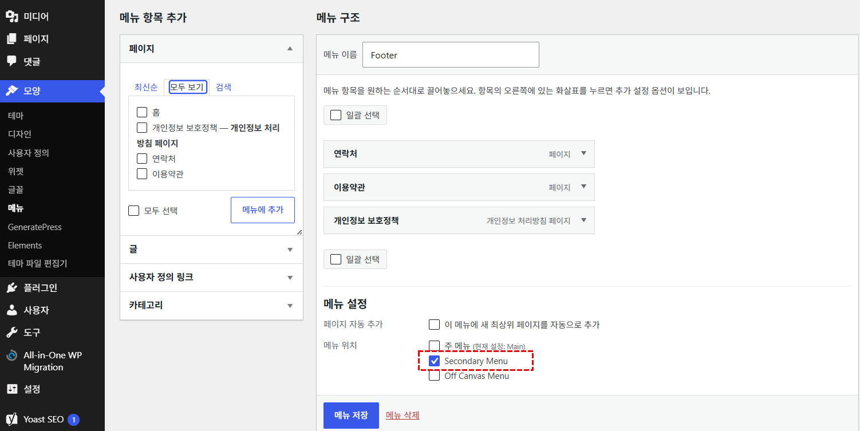Open the 미디어 media icon in sidebar
The image size is (860, 431).
point(12,17)
